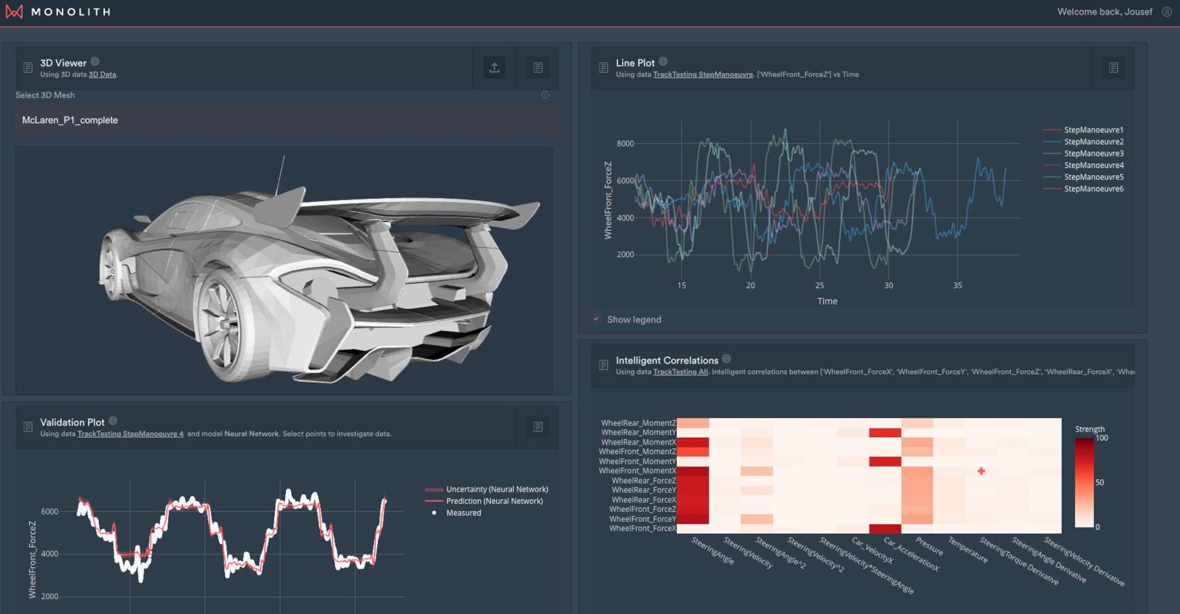
Task: Open the 3D Viewer info icon
Action: pyautogui.click(x=95, y=61)
